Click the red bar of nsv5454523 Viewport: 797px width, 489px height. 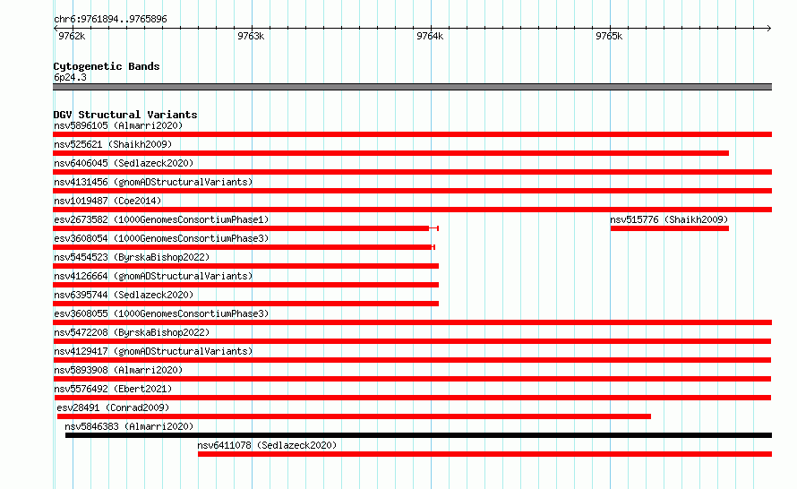click(x=245, y=266)
